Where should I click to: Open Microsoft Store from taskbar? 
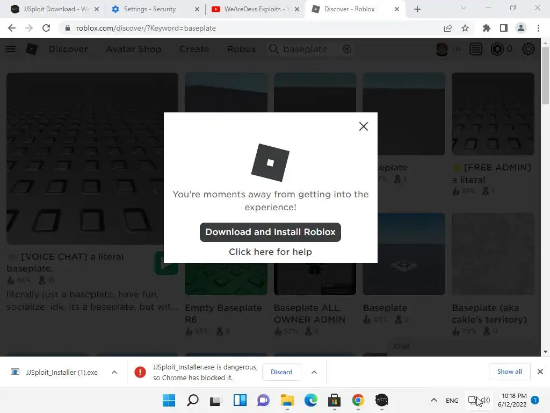[x=334, y=400]
